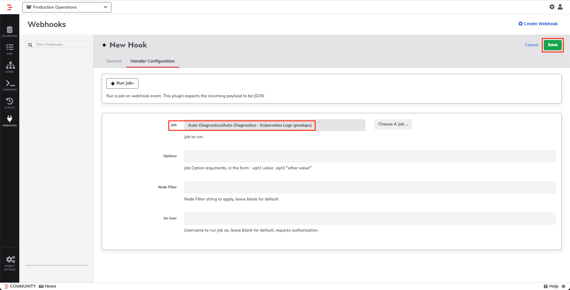Viewport: 570px width, 290px height.
Task: Open the user profile icon
Action: (560, 7)
